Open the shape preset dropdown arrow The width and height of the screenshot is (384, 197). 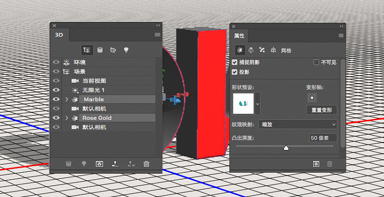pyautogui.click(x=257, y=103)
